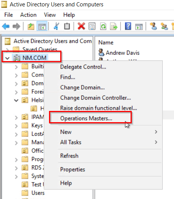Click the blue Help question icon
The width and height of the screenshot is (174, 199).
[128, 26]
